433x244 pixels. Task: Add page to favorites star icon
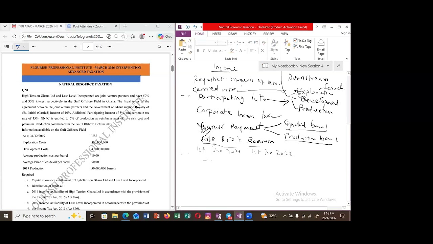[x=123, y=36]
